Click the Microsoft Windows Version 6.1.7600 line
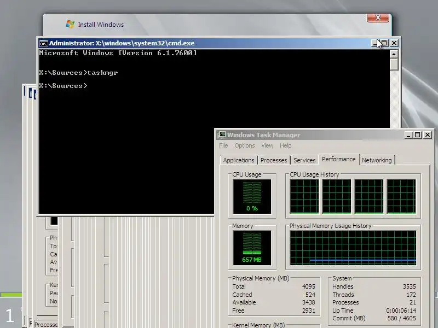This screenshot has width=438, height=328. pos(118,53)
